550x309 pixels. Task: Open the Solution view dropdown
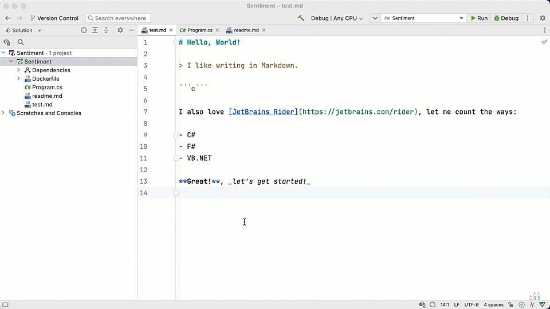click(23, 30)
